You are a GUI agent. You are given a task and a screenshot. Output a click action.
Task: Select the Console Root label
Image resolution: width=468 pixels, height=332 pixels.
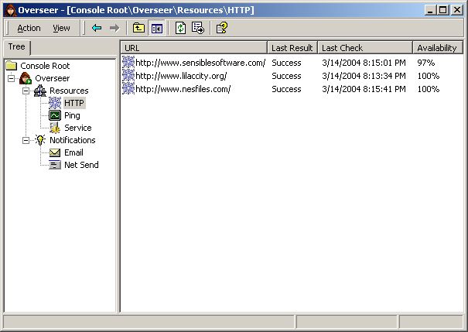45,66
